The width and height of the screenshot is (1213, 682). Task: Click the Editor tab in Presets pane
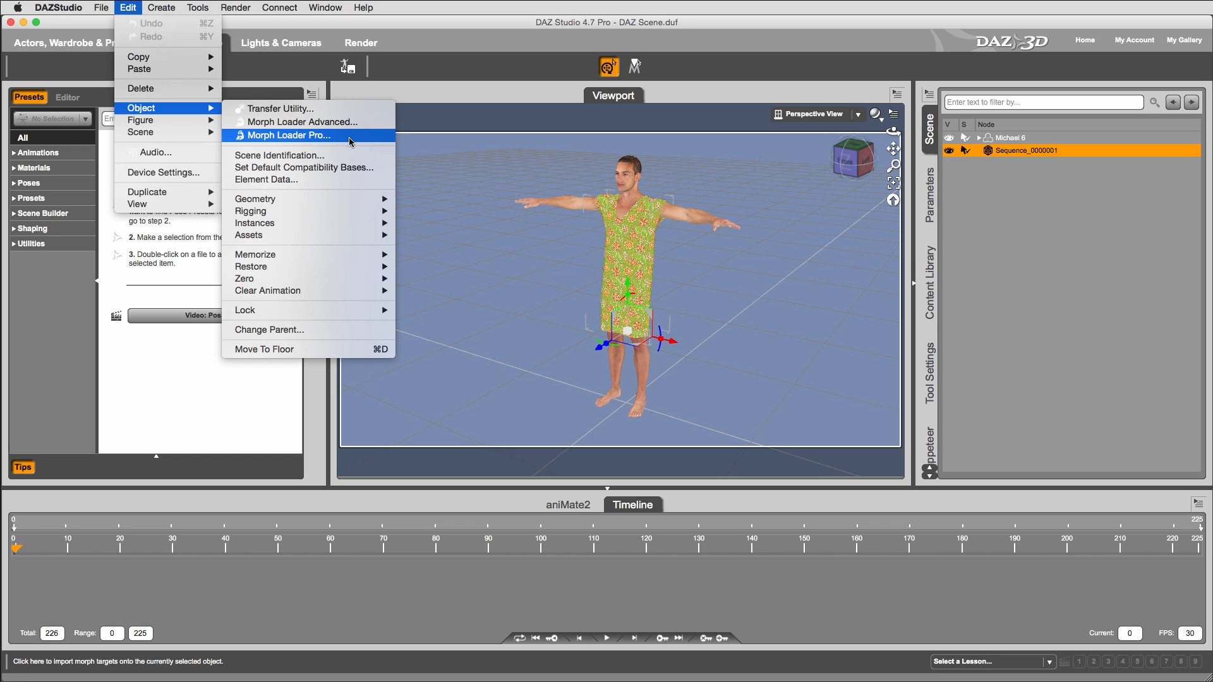click(x=68, y=97)
